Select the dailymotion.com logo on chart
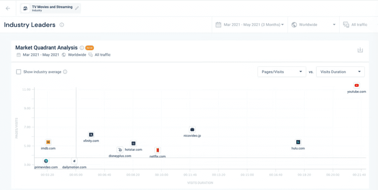Image resolution: width=378 pixels, height=190 pixels. pyautogui.click(x=74, y=161)
